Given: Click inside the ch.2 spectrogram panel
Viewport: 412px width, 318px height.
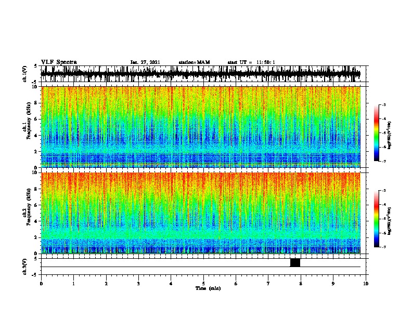Looking at the screenshot, I should click(201, 213).
